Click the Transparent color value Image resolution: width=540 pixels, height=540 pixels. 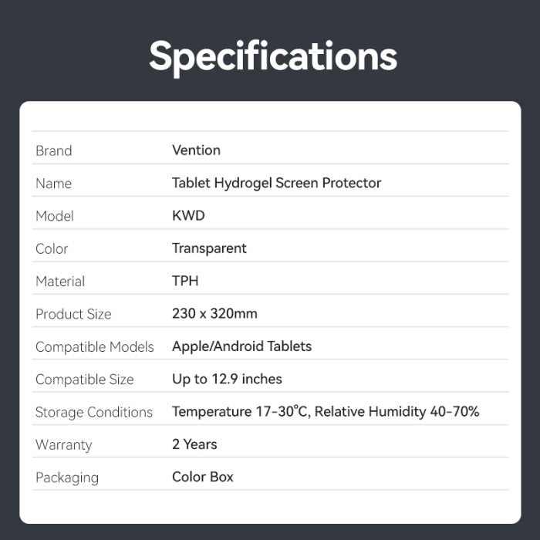click(209, 248)
